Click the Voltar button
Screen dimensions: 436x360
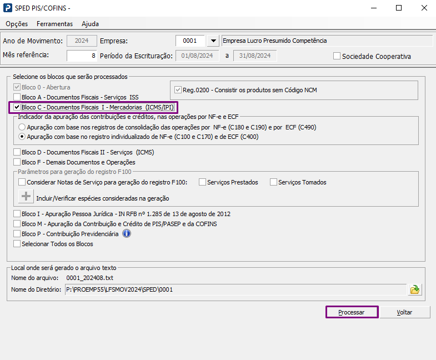(x=404, y=312)
